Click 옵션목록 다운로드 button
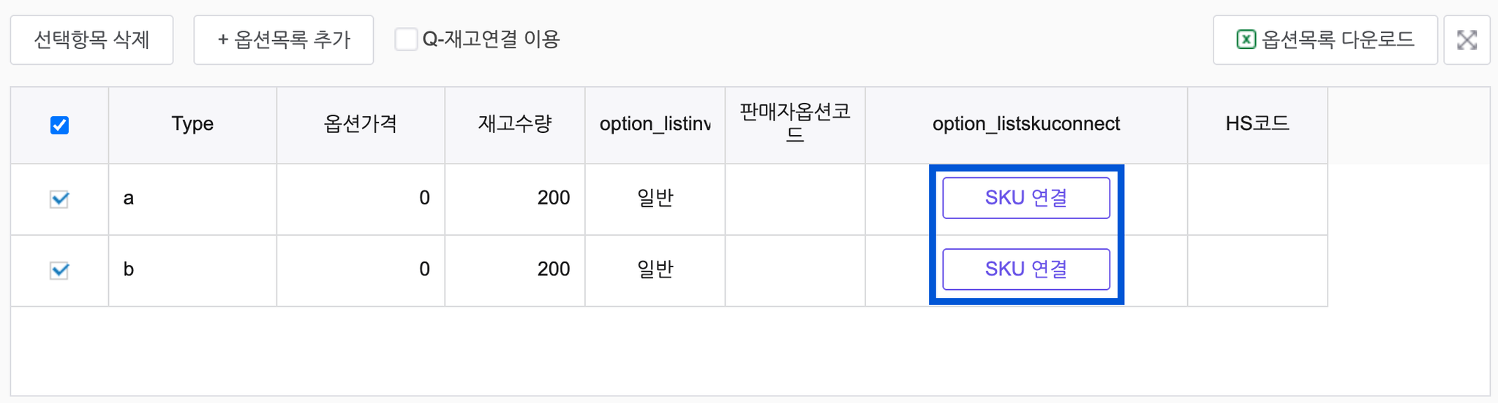Image resolution: width=1498 pixels, height=403 pixels. pos(1325,40)
